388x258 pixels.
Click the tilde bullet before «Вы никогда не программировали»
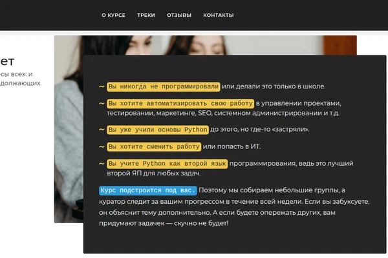point(102,86)
